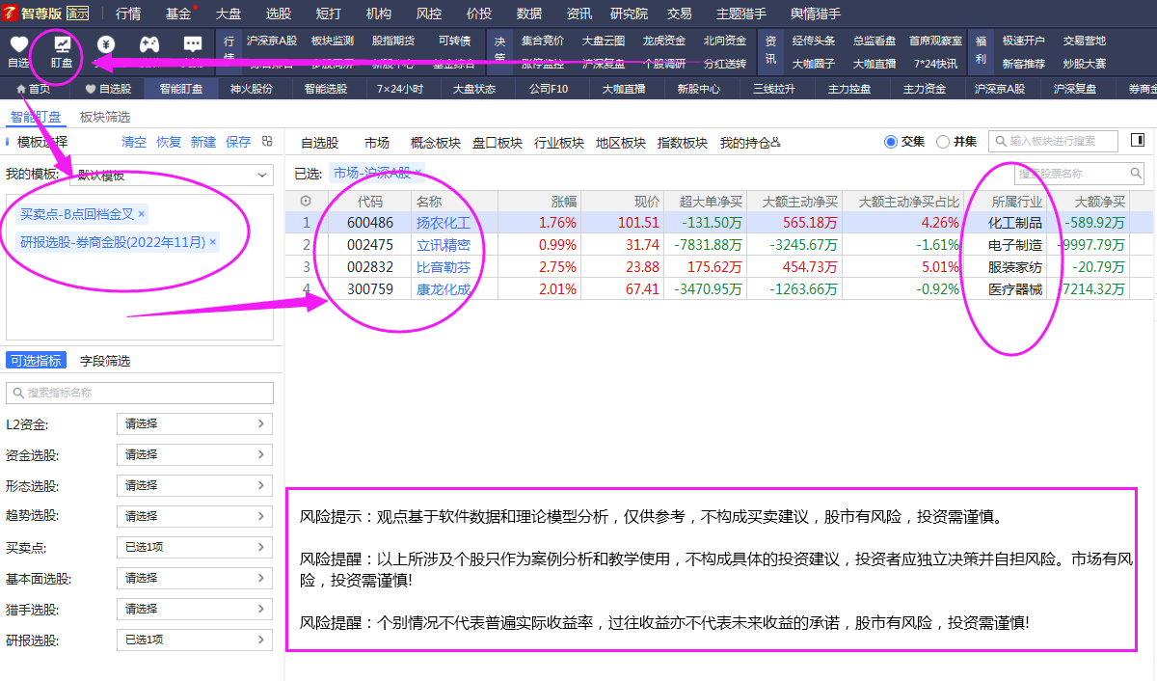Expand the 形态选股 selector

[x=195, y=485]
